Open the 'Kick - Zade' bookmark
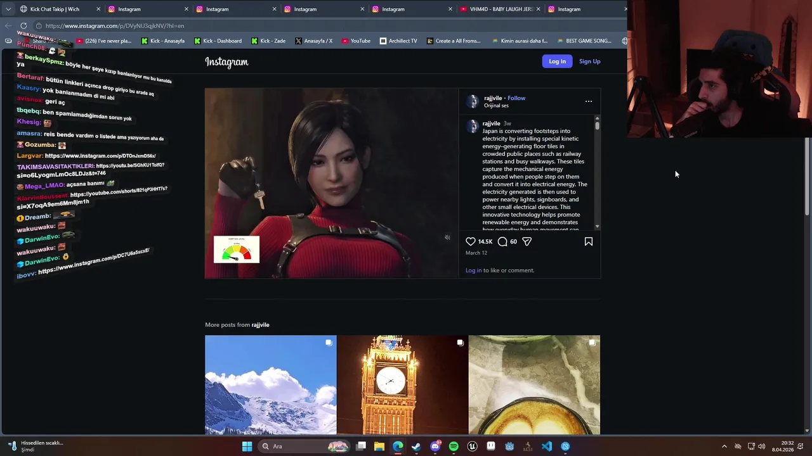The image size is (812, 456). pyautogui.click(x=268, y=41)
